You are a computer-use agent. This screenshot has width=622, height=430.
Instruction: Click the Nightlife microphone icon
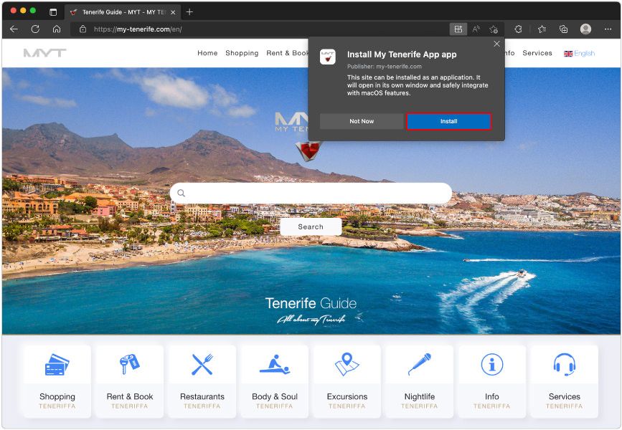[419, 364]
